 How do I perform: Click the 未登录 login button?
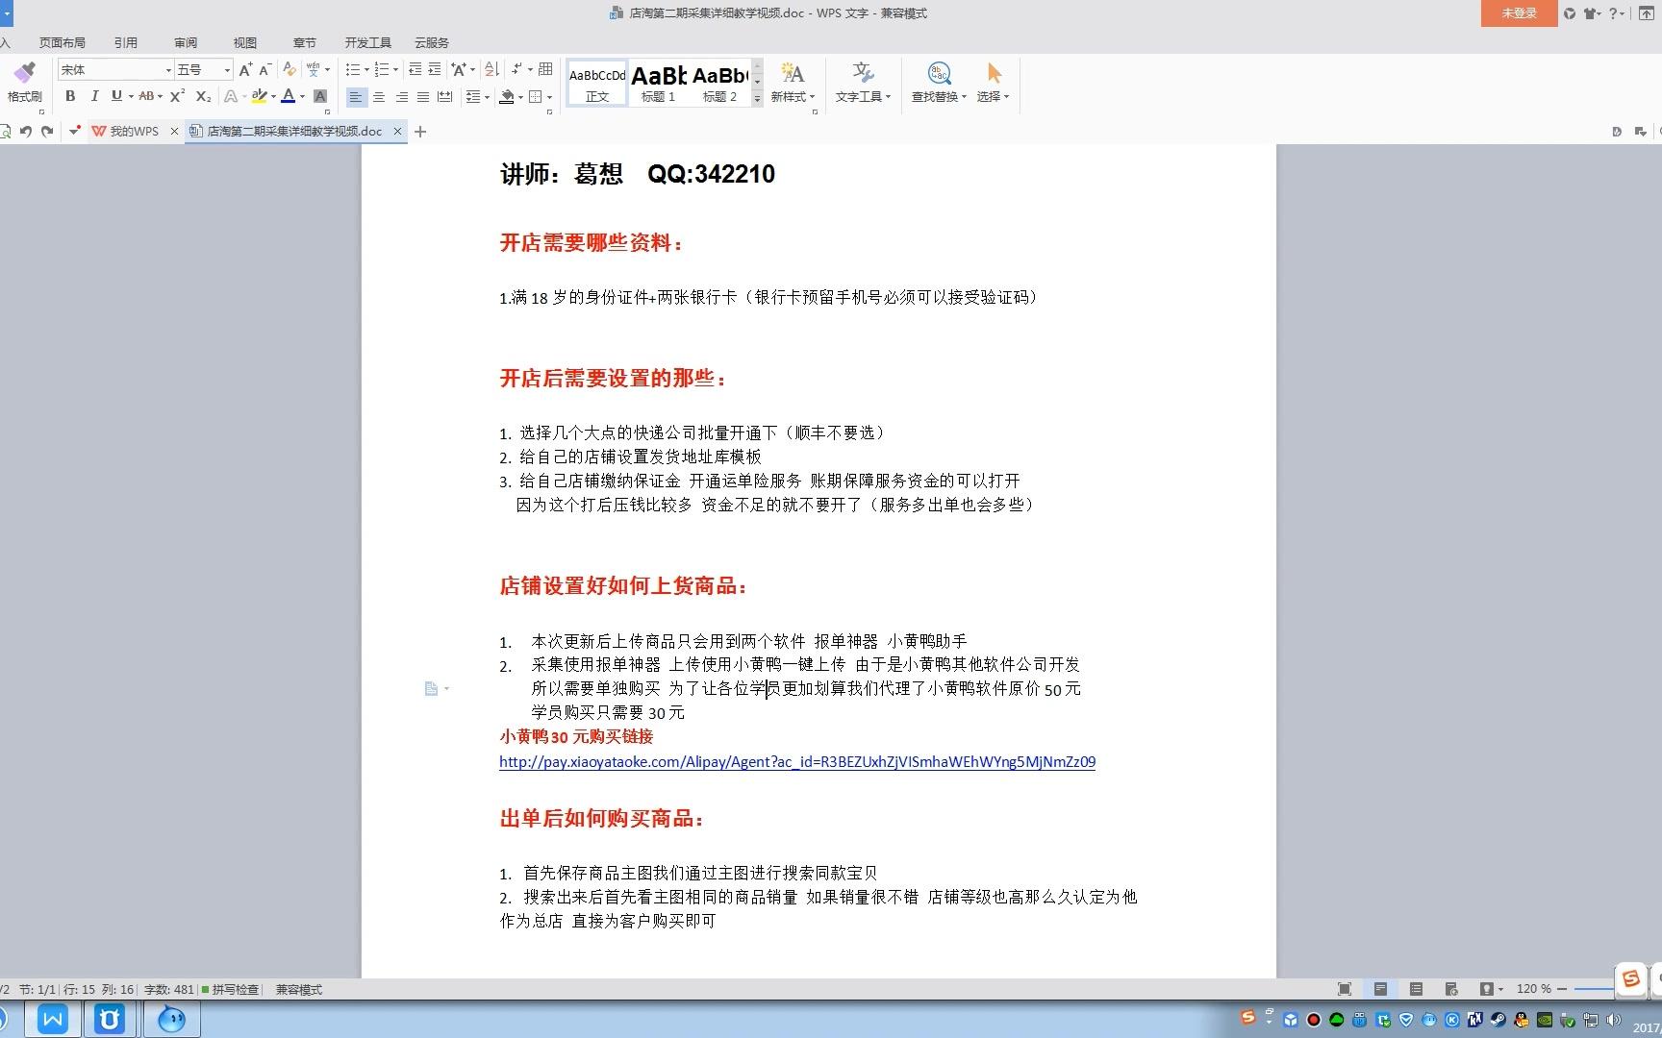1519,13
